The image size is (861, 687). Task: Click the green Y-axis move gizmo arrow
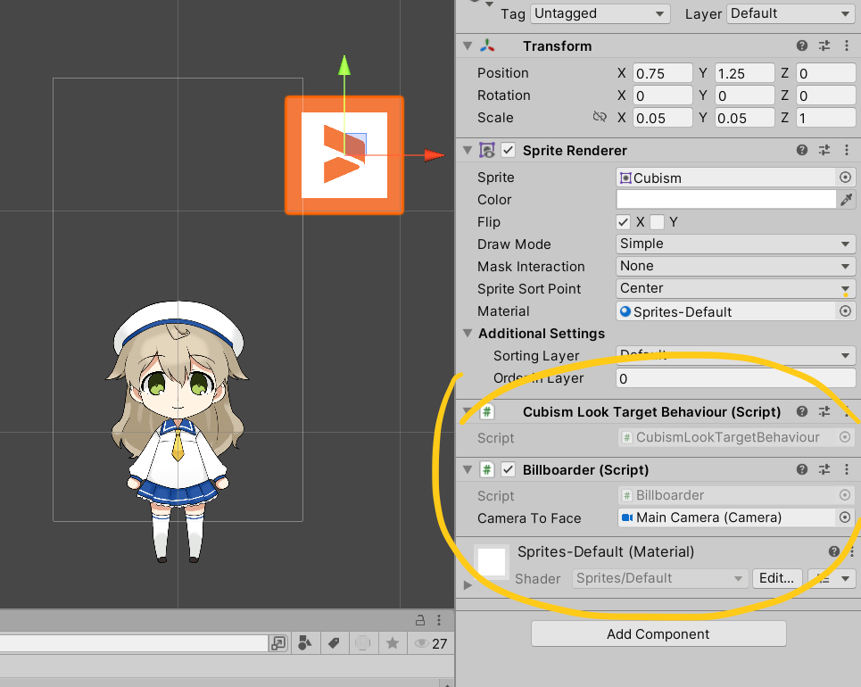[344, 66]
